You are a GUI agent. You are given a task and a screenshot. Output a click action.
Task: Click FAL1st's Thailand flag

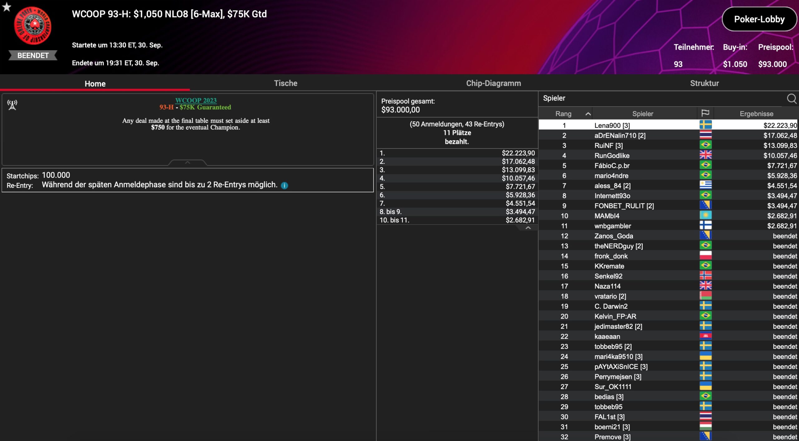(x=705, y=416)
